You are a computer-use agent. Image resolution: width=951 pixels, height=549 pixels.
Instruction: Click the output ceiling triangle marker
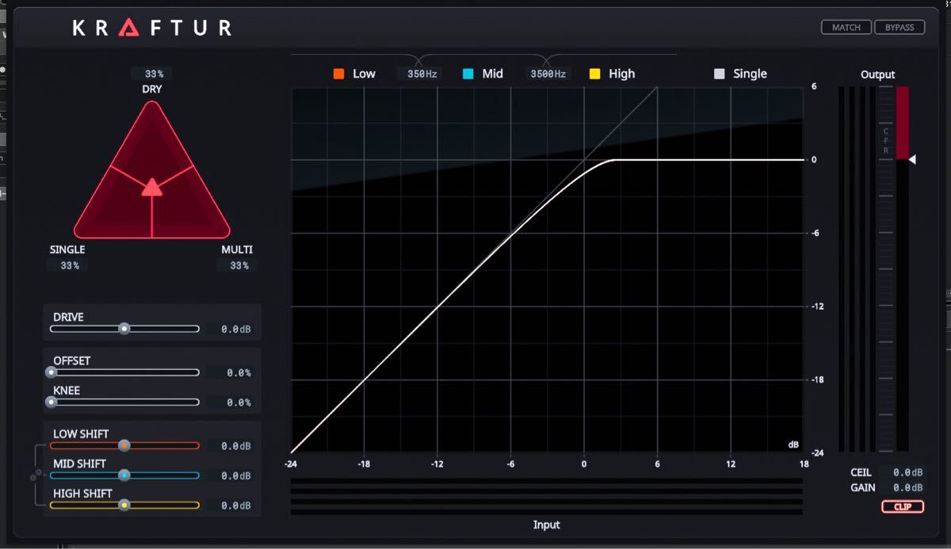click(913, 160)
